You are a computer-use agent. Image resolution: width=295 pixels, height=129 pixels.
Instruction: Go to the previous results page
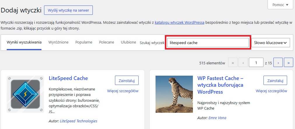pos(243,62)
